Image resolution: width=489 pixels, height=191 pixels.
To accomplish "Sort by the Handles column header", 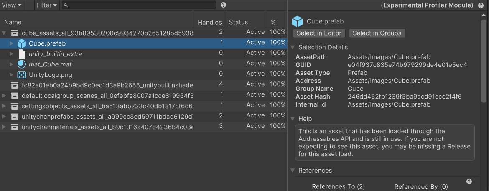I will 209,22.
